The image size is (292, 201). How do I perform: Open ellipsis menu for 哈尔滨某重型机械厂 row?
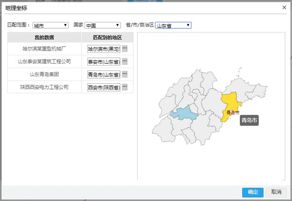click(125, 49)
